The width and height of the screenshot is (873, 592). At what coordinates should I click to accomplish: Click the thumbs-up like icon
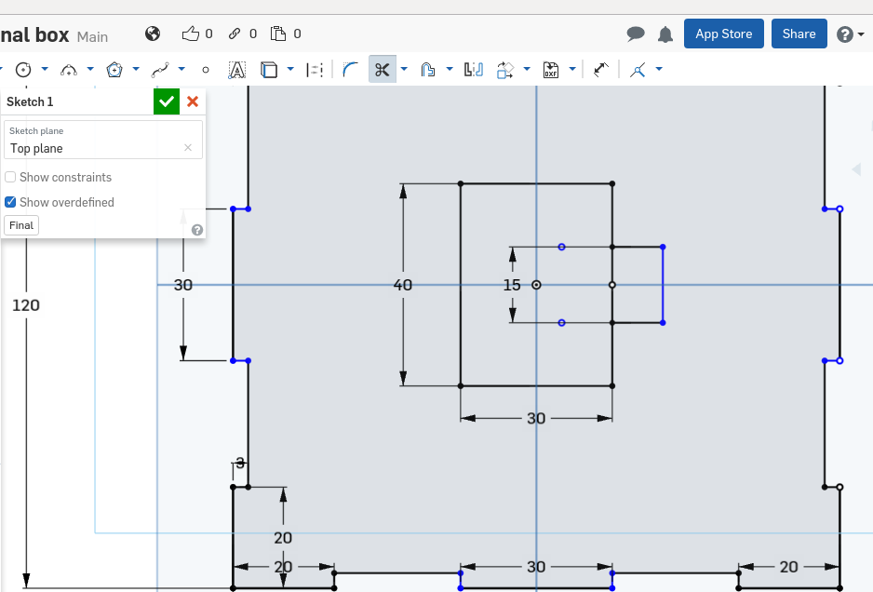pyautogui.click(x=191, y=34)
